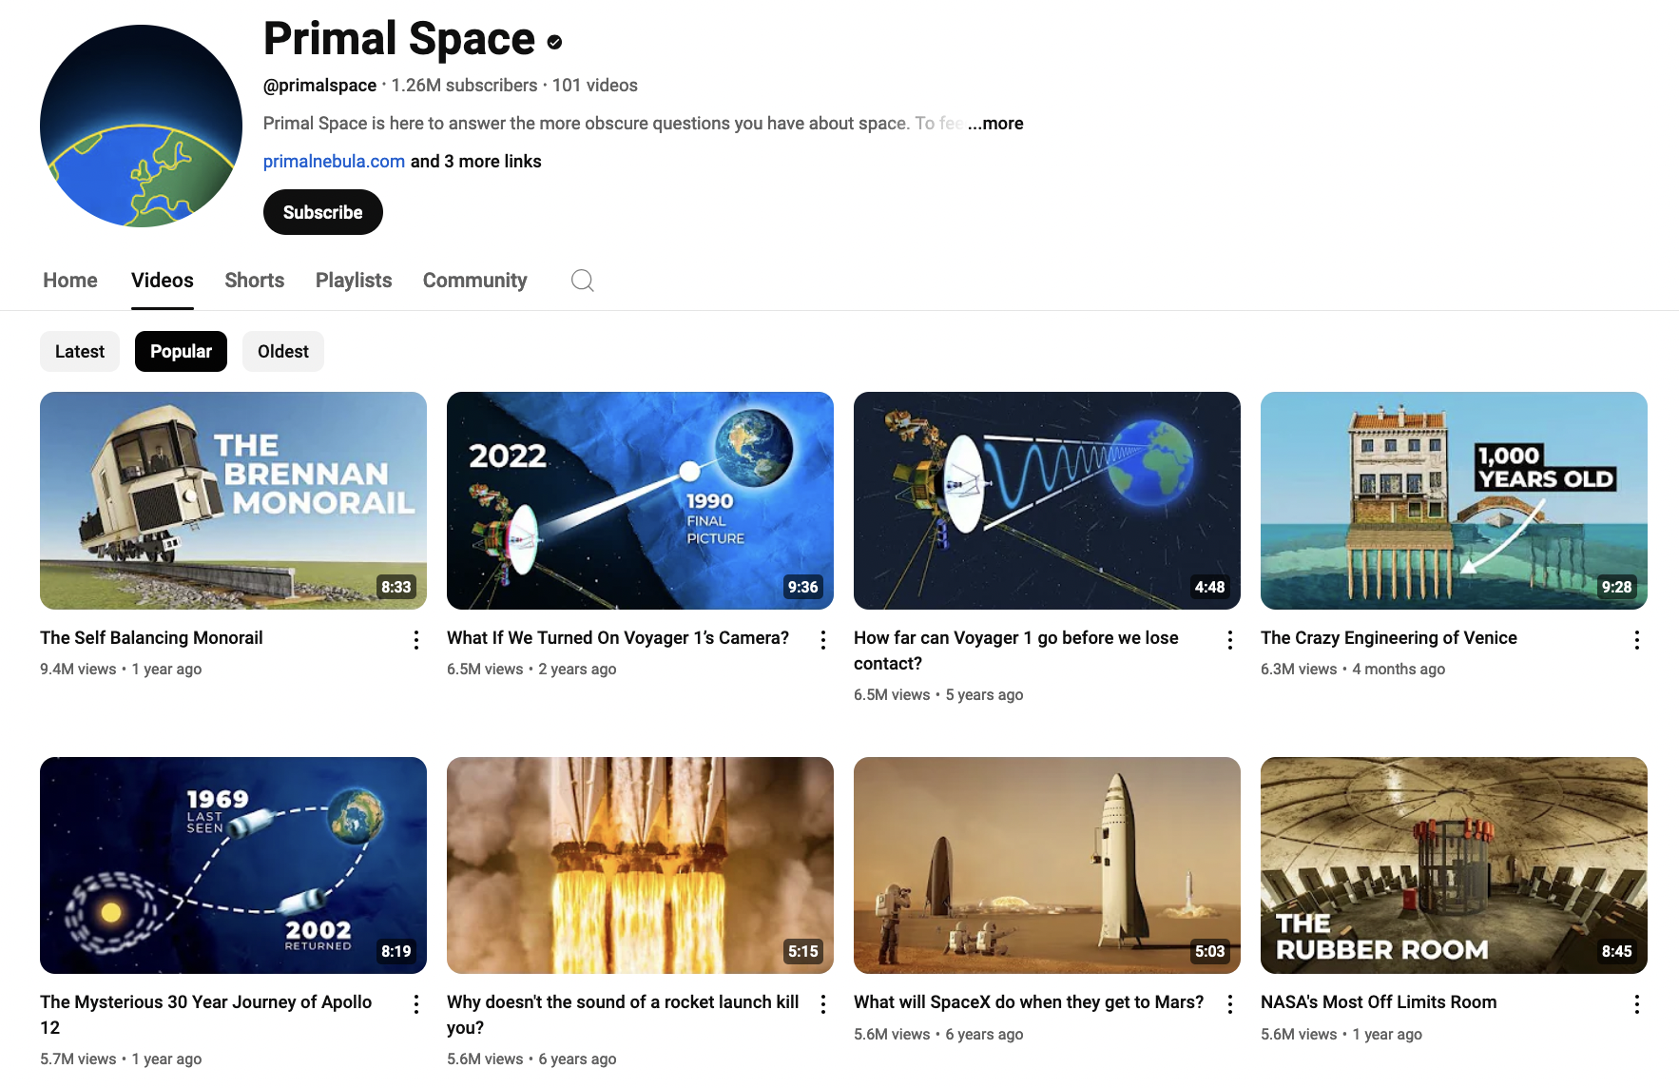Screen dimensions: 1679x1088
Task: Click title 'NASA's Most Off Limits Room'
Action: (x=1379, y=1002)
